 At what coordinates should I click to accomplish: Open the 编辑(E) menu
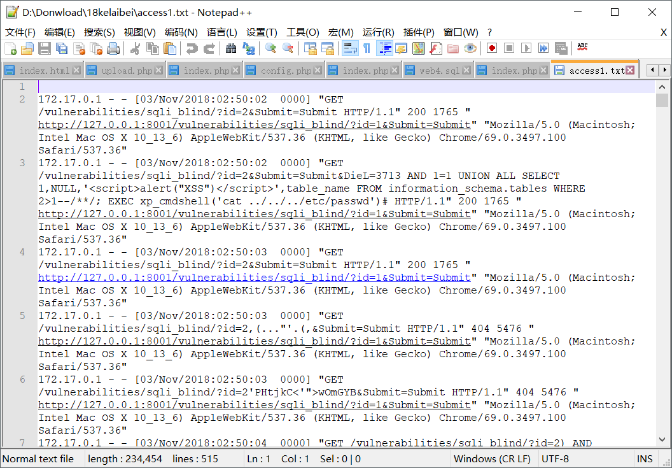pyautogui.click(x=60, y=32)
